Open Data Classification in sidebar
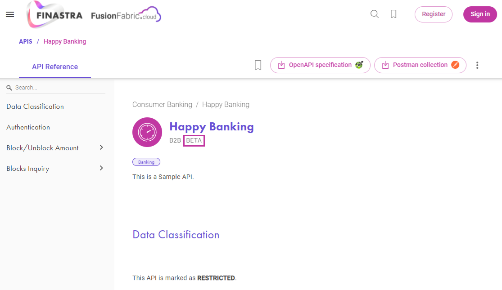 click(35, 107)
